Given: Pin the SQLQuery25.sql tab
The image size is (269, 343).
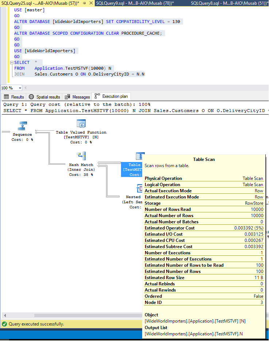Looking at the screenshot, I should 85,3.
